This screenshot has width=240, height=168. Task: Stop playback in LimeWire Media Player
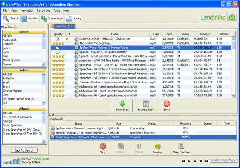(x=201, y=161)
